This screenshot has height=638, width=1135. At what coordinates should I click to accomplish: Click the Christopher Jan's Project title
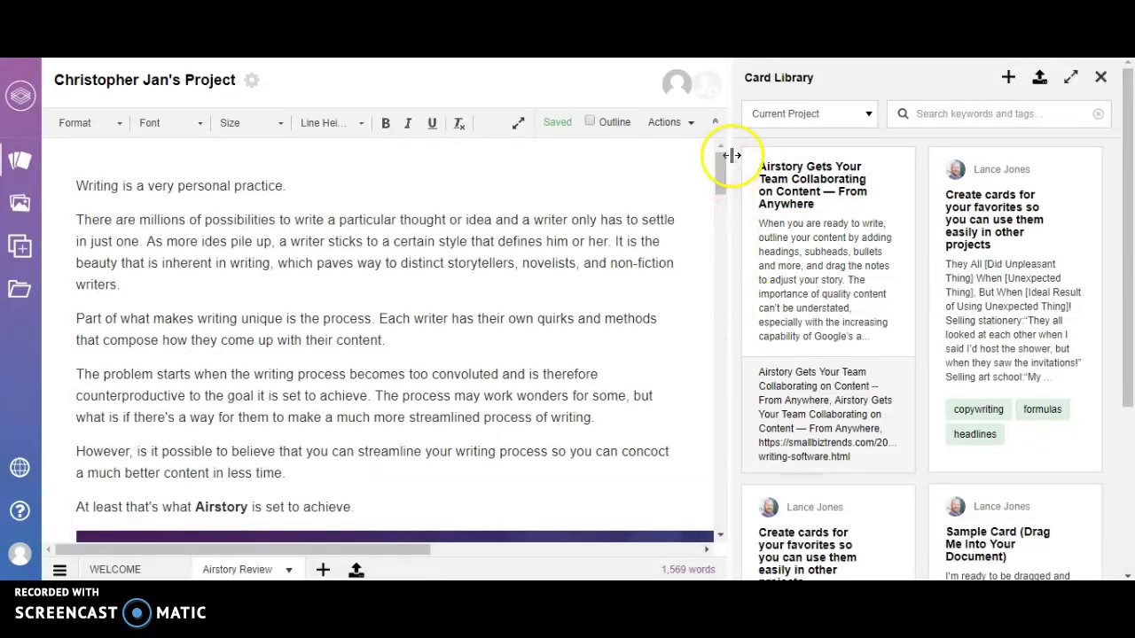coord(145,80)
